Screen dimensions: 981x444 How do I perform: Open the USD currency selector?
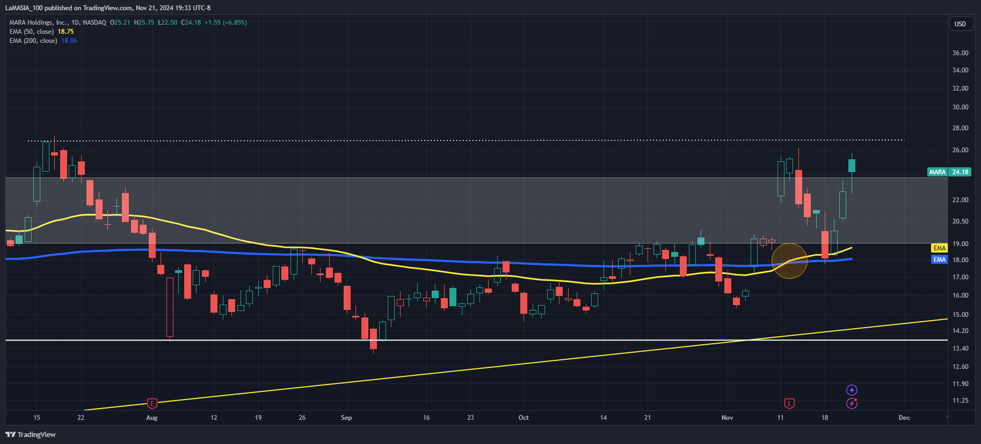point(960,24)
